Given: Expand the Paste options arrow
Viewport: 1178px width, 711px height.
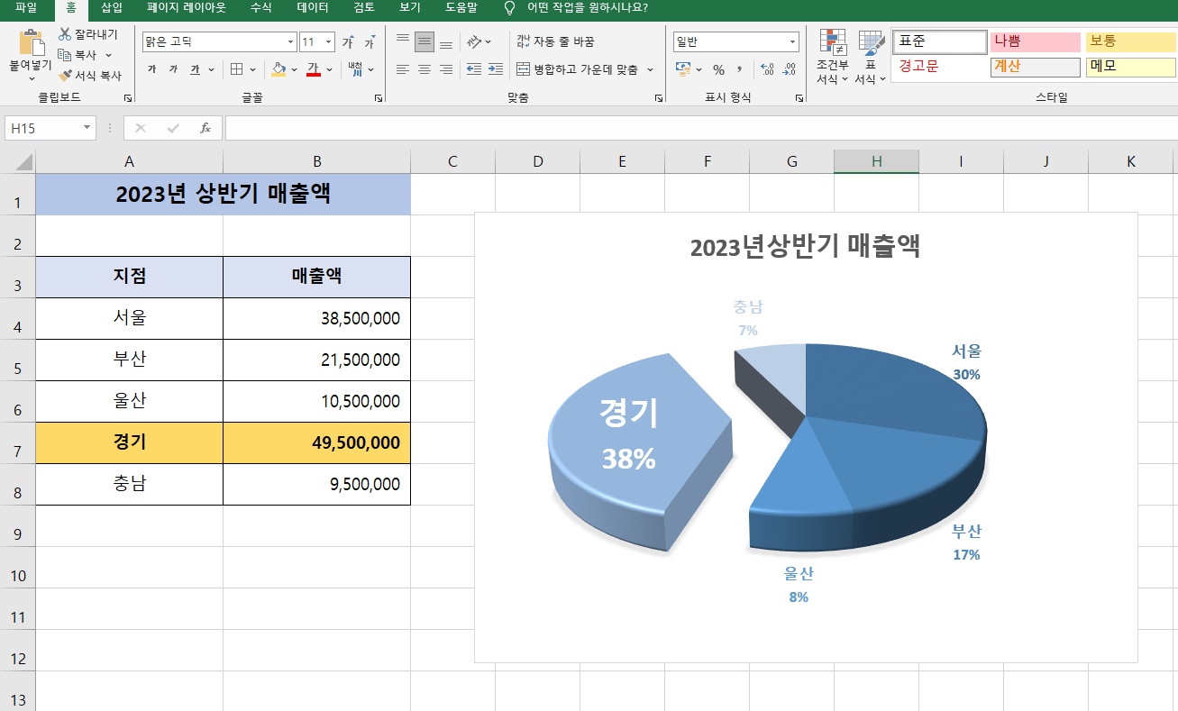Looking at the screenshot, I should (32, 79).
